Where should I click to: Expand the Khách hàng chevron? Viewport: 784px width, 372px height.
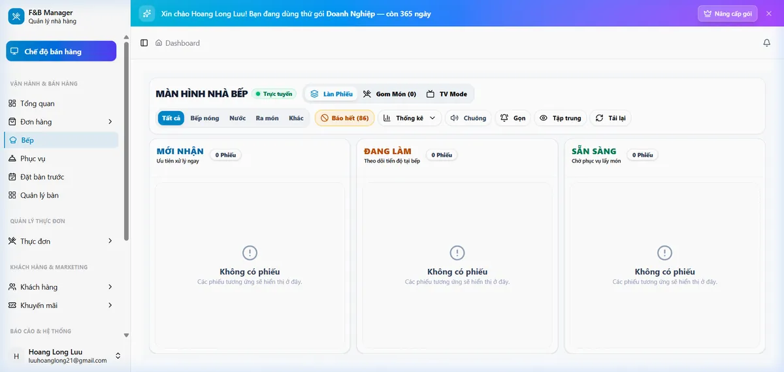(110, 287)
